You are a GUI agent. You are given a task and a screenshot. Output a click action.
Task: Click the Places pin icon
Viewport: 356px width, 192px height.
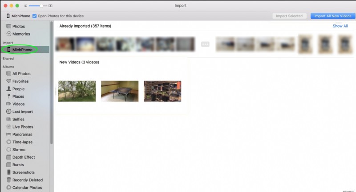click(8, 96)
